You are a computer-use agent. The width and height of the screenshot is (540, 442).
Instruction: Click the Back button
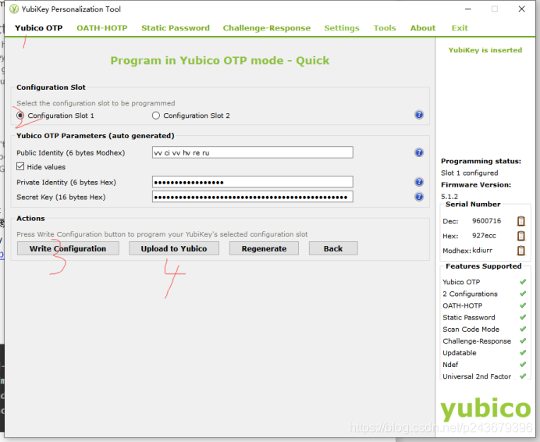click(x=333, y=248)
